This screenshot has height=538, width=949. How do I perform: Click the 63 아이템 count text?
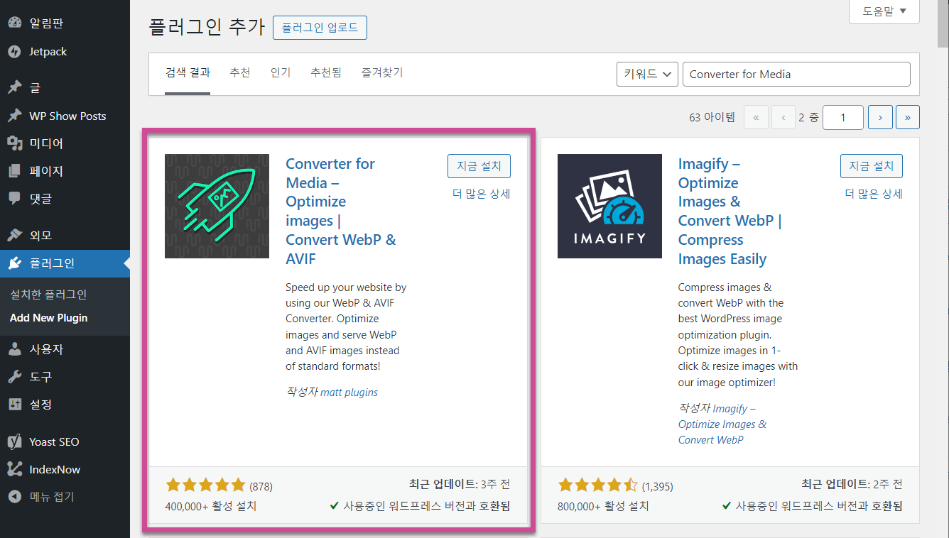point(712,118)
